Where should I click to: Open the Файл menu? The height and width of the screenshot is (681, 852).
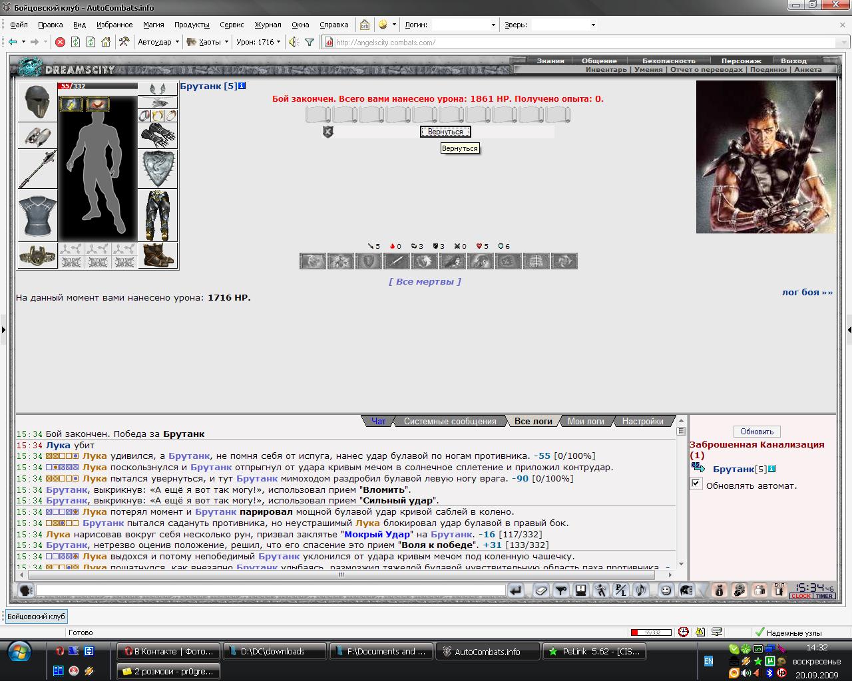coord(19,25)
